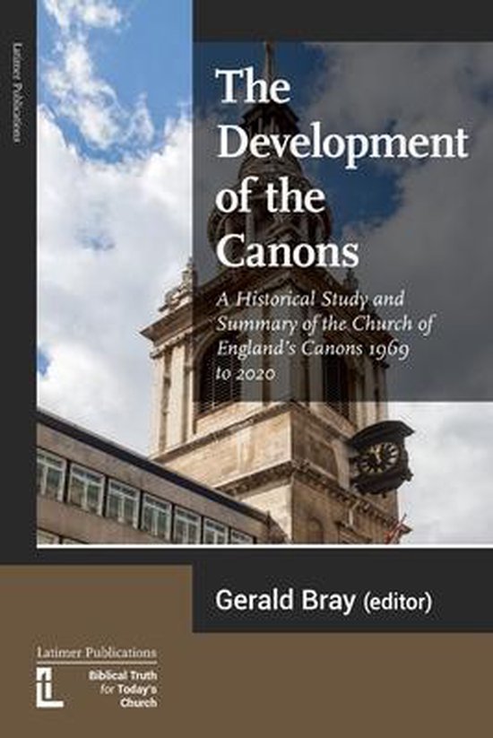Click the "Latimer Publications" text above the logo
The width and height of the screenshot is (493, 738).
(x=97, y=653)
